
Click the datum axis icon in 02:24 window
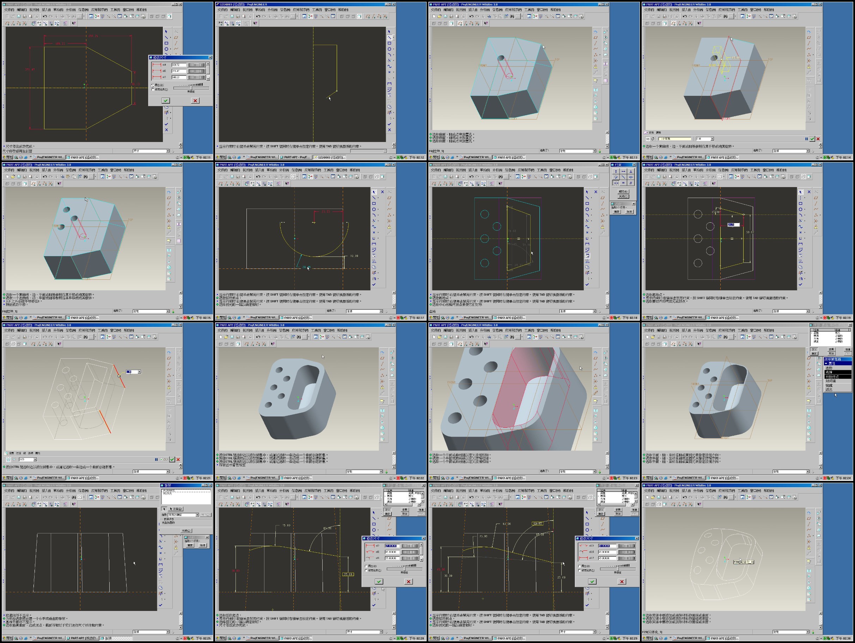pos(809,364)
